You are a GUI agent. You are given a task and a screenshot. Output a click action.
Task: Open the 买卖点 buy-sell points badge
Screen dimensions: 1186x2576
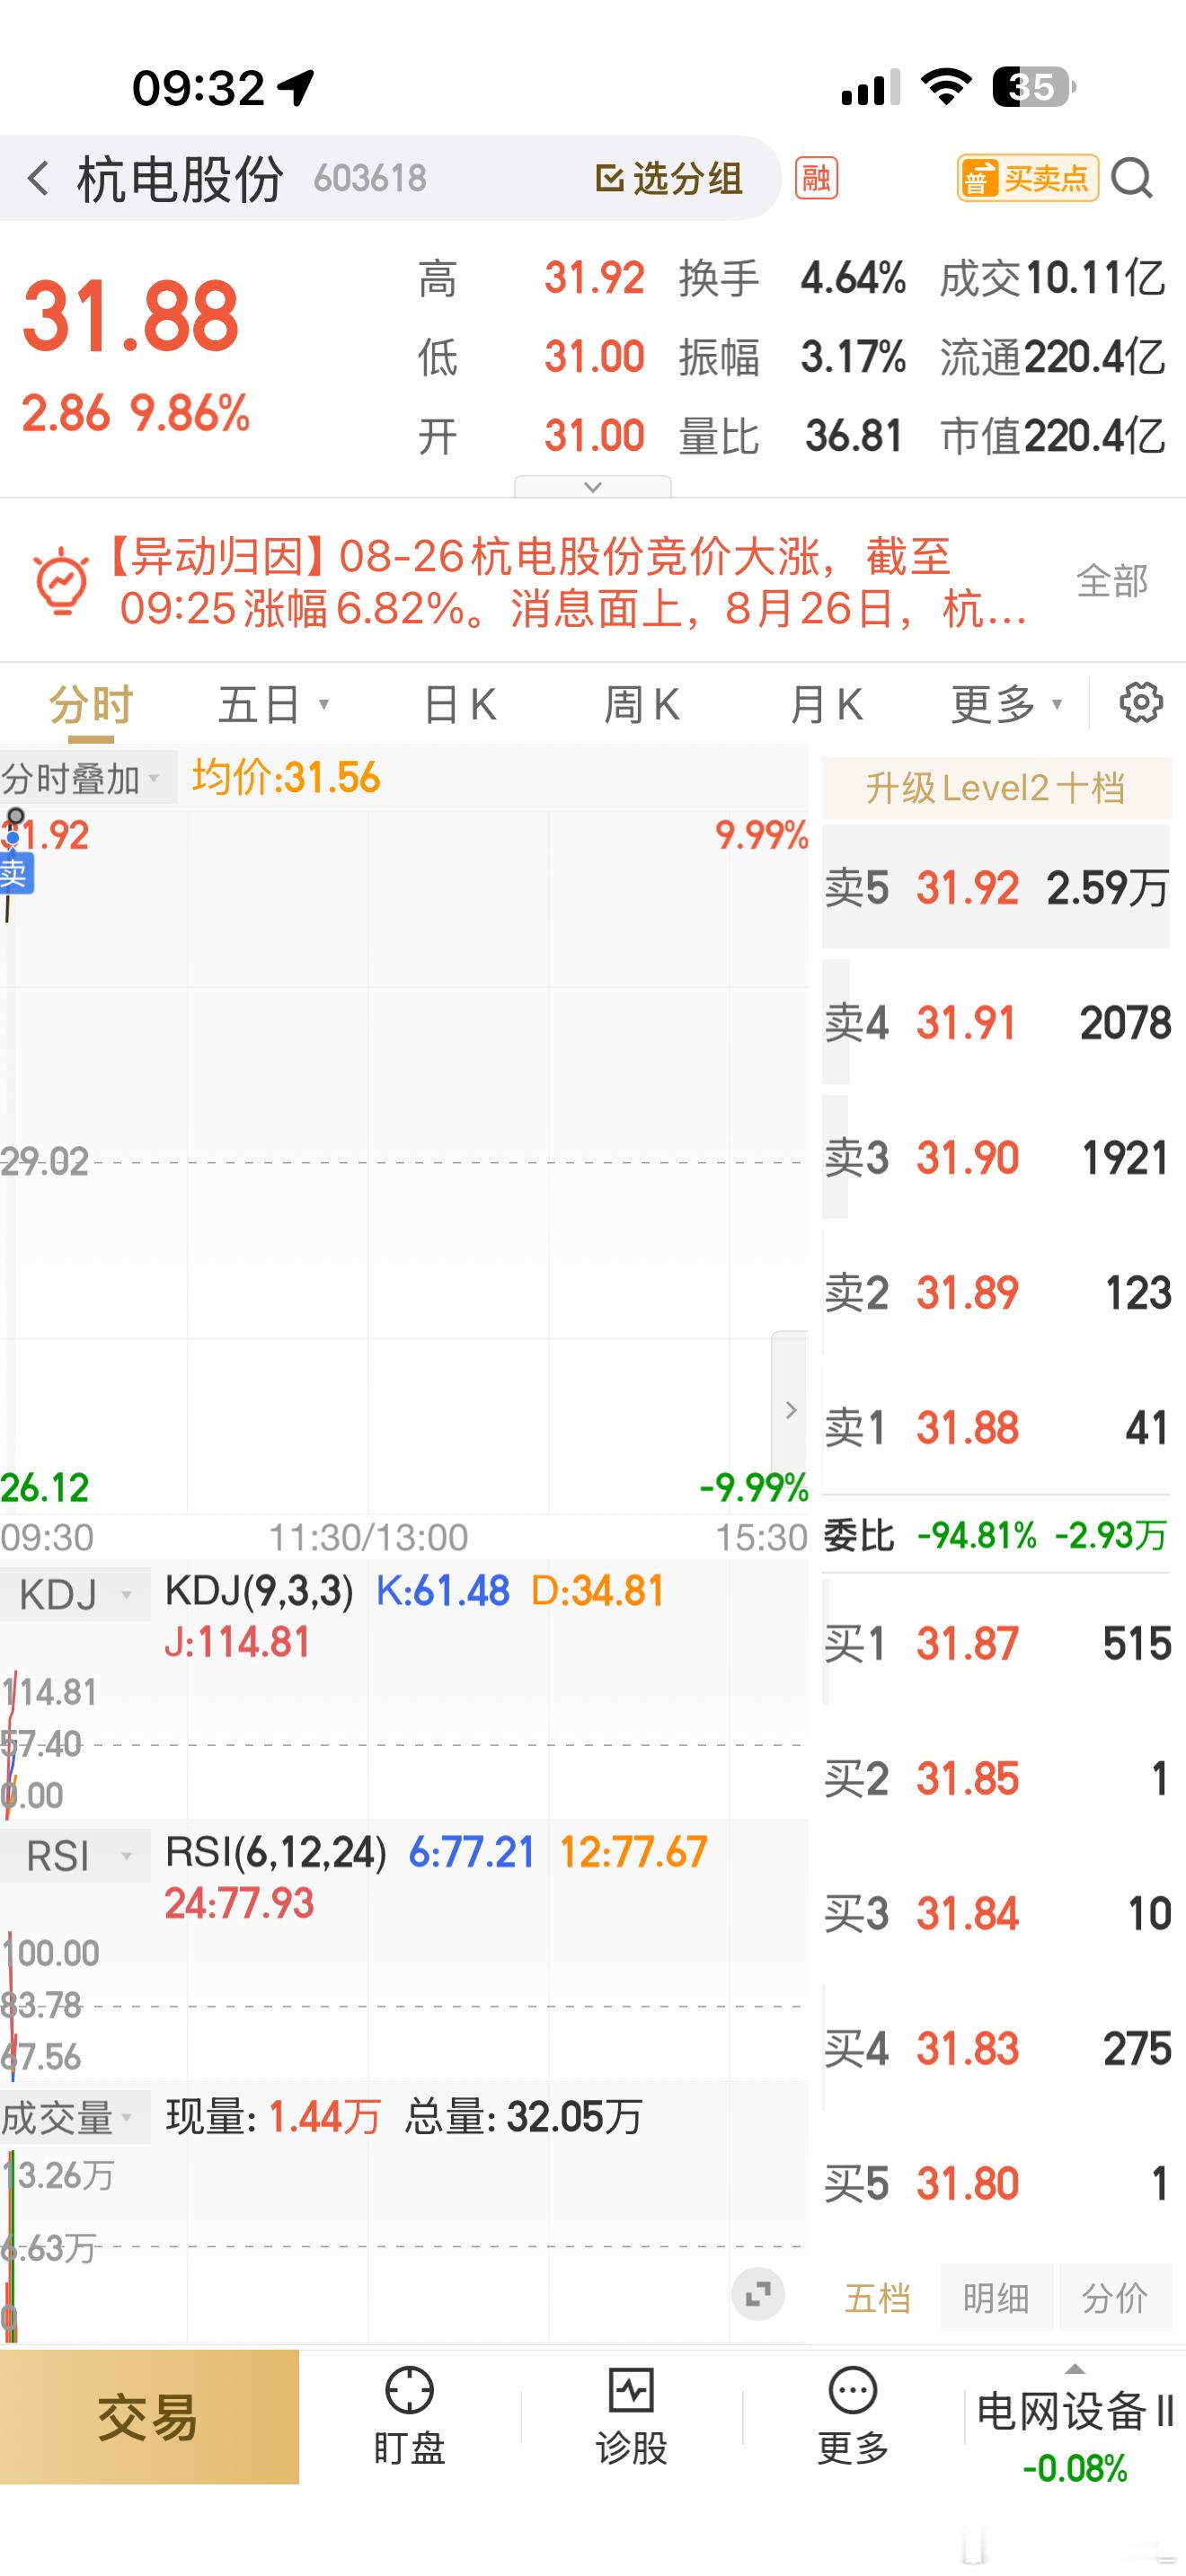tap(1028, 179)
